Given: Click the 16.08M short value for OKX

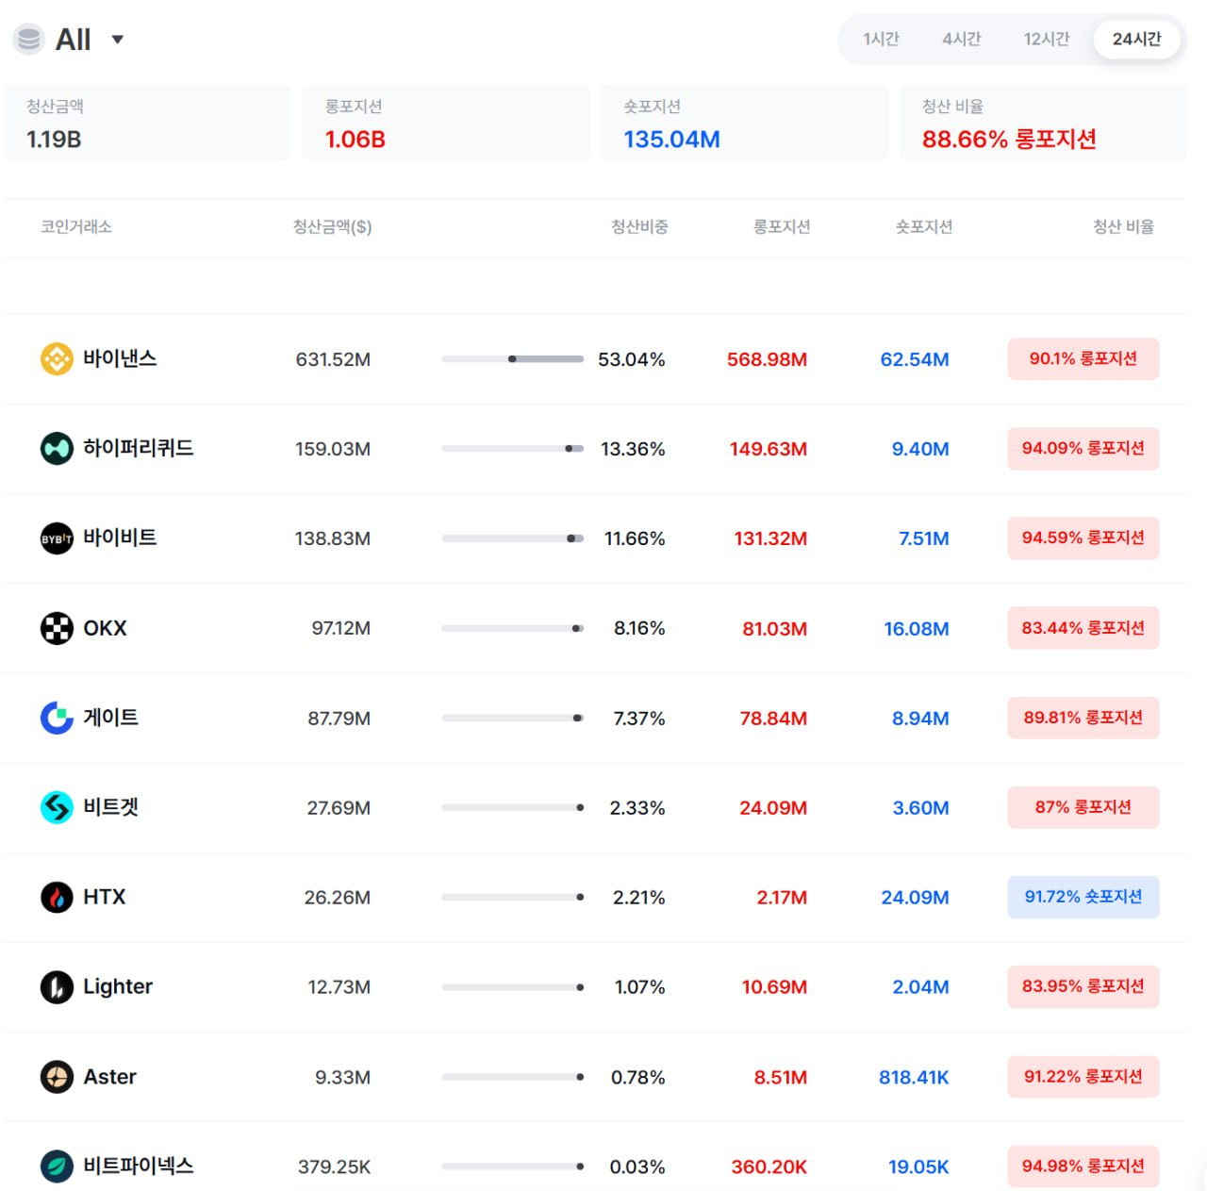Looking at the screenshot, I should (x=917, y=629).
